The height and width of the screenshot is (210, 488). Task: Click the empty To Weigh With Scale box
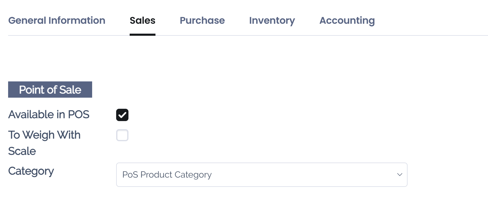pyautogui.click(x=122, y=135)
